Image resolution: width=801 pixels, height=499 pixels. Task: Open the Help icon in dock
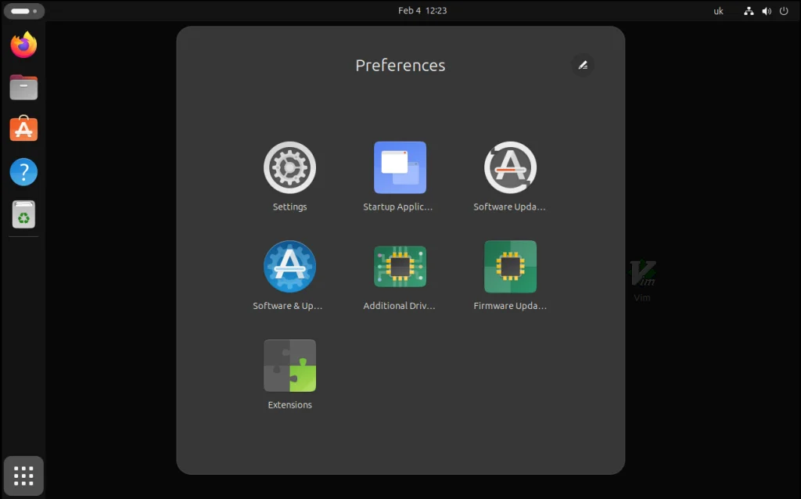click(x=23, y=171)
